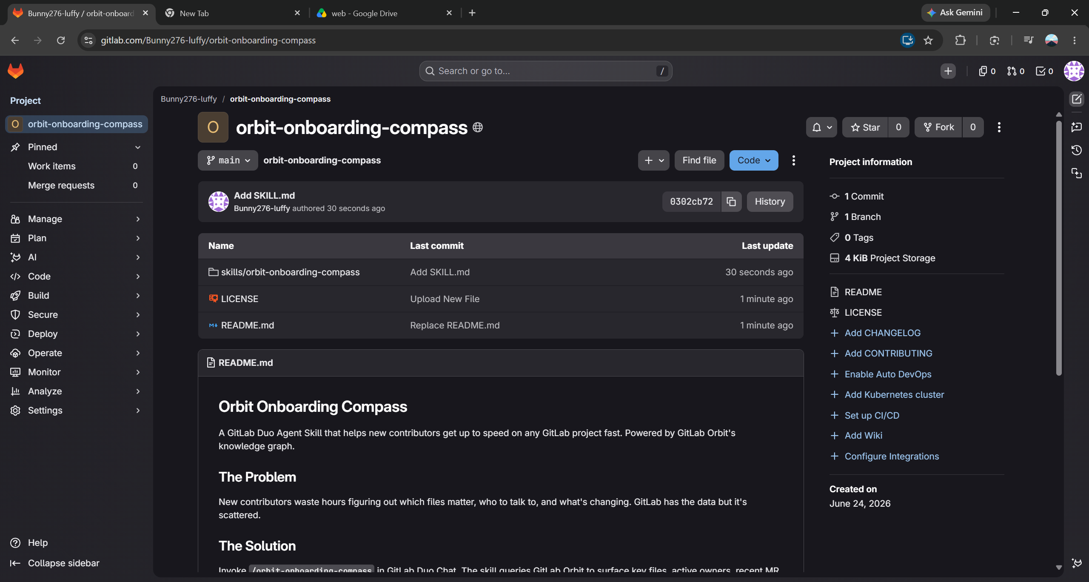Select orbit-onboarding-compass project in sidebar
The height and width of the screenshot is (582, 1089).
(x=77, y=124)
